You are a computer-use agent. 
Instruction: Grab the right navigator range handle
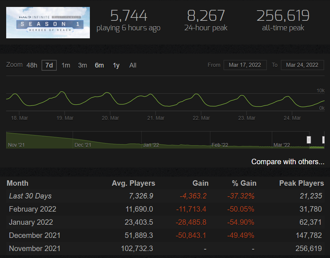pos(323,140)
